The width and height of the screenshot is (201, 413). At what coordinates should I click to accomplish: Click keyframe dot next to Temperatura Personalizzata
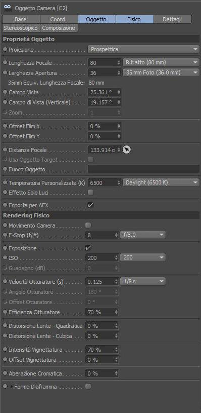click(x=5, y=182)
